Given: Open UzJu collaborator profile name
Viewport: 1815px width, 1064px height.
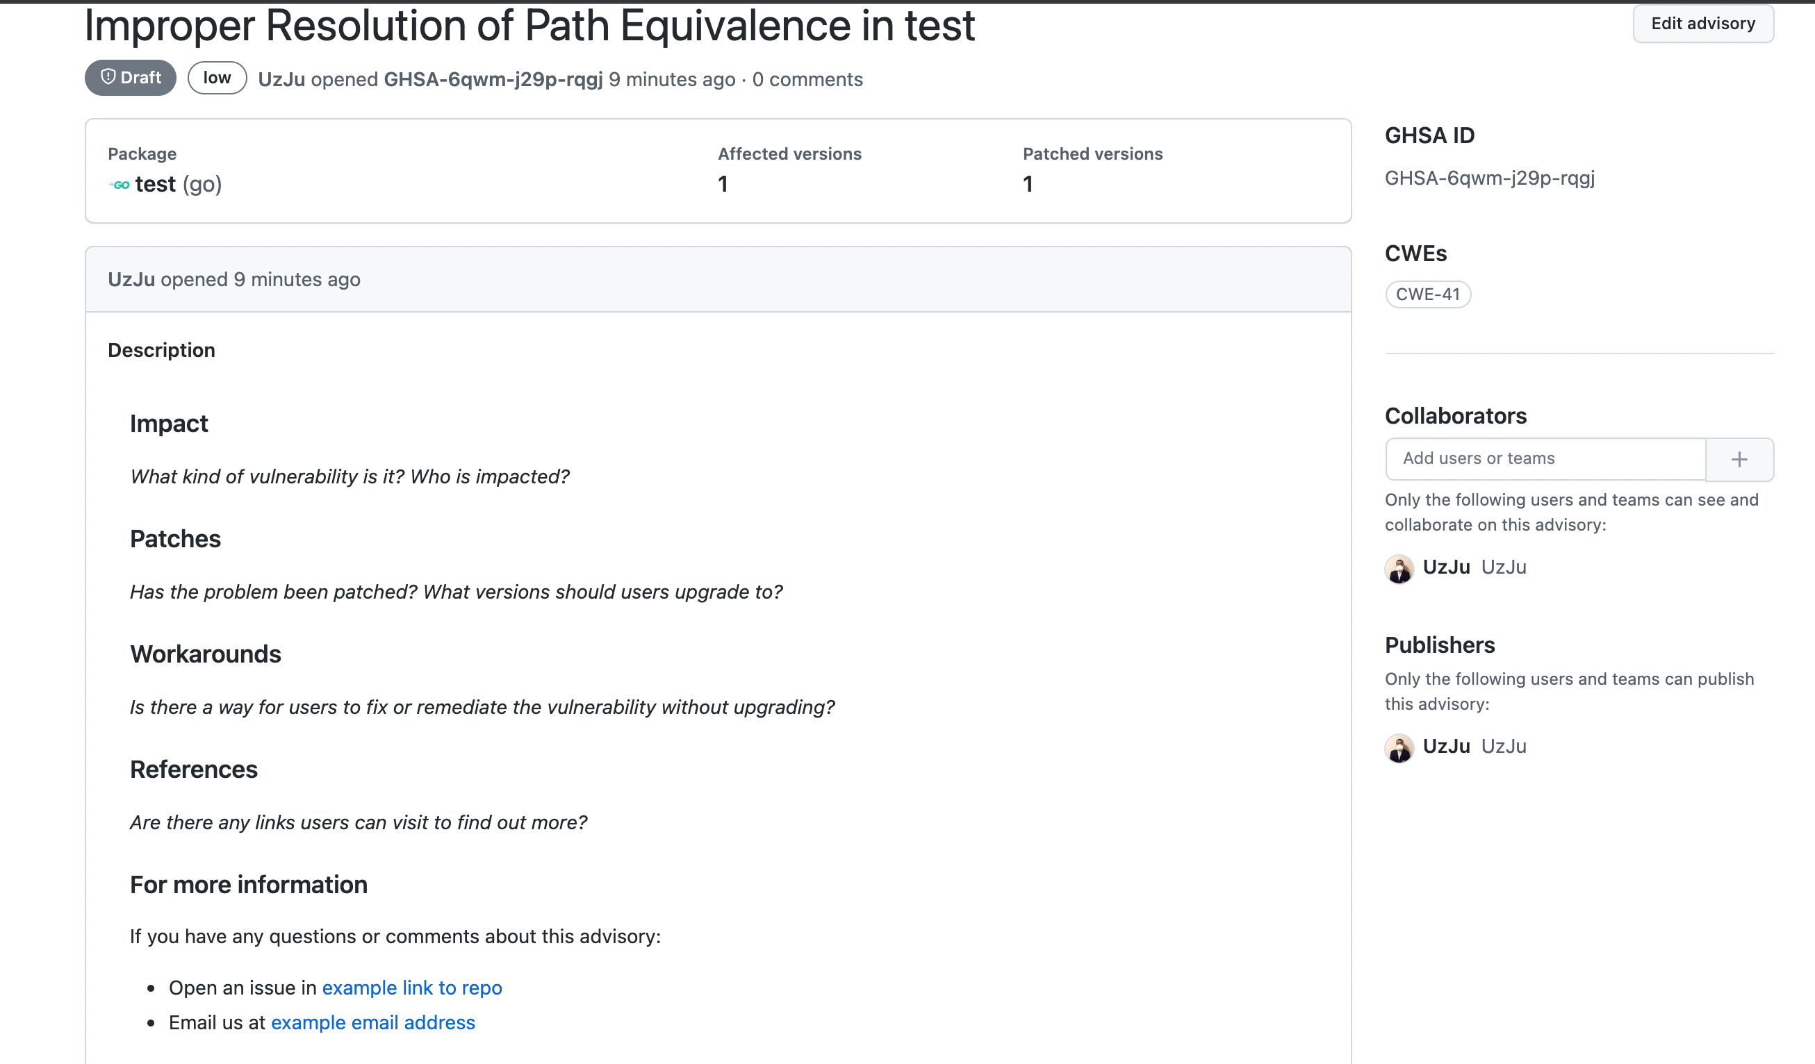Looking at the screenshot, I should [x=1445, y=567].
